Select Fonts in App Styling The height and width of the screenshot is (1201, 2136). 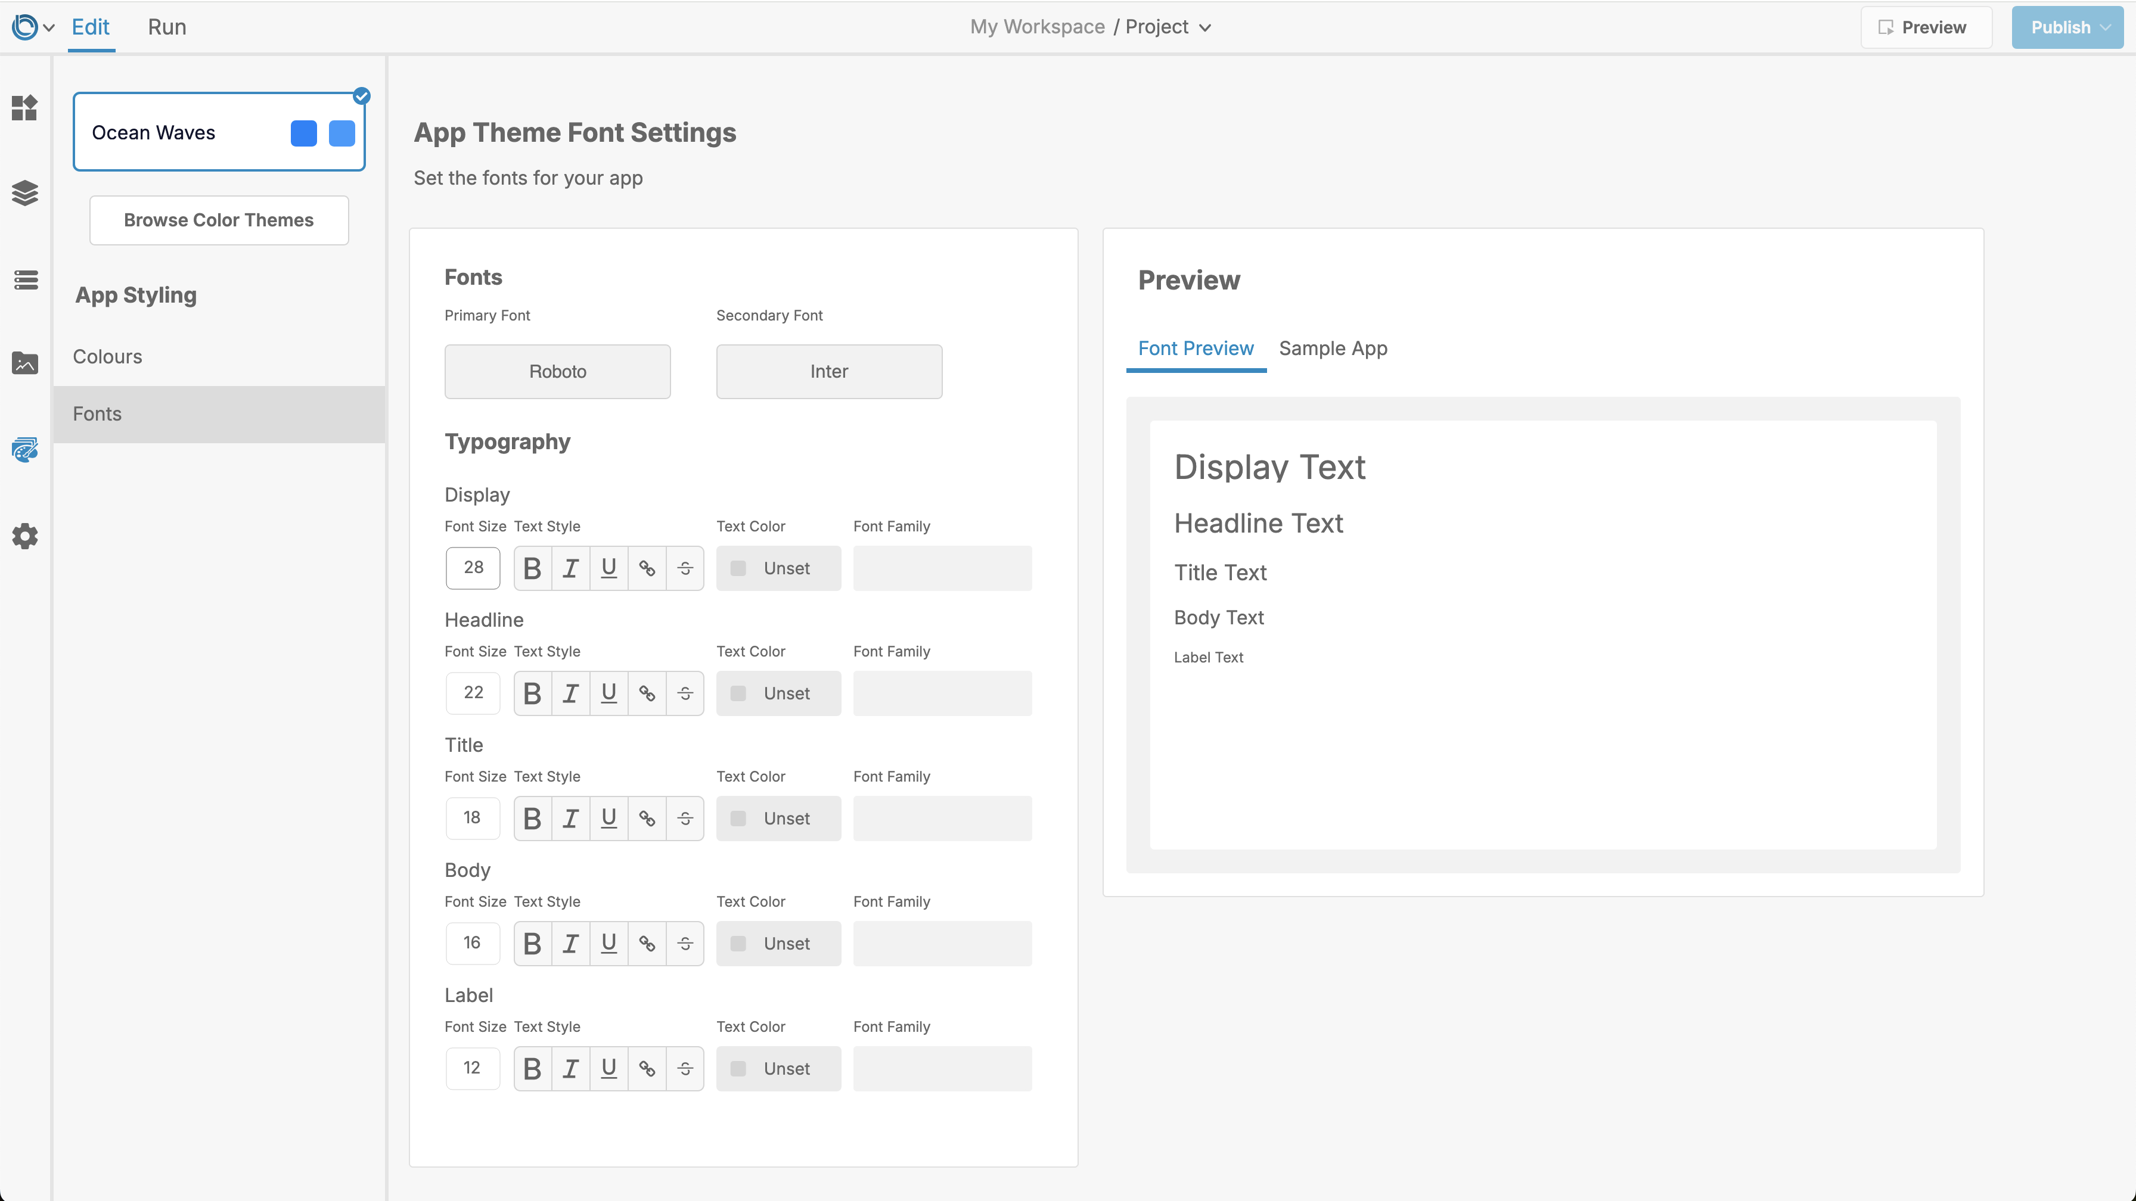(x=219, y=415)
